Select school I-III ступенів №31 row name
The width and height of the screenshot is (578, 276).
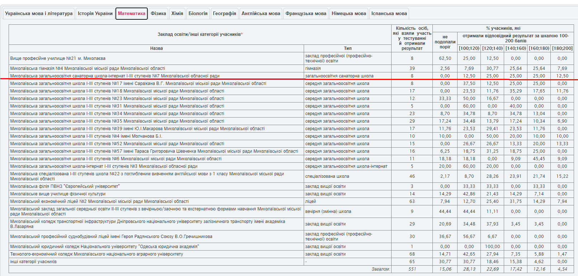point(117,106)
